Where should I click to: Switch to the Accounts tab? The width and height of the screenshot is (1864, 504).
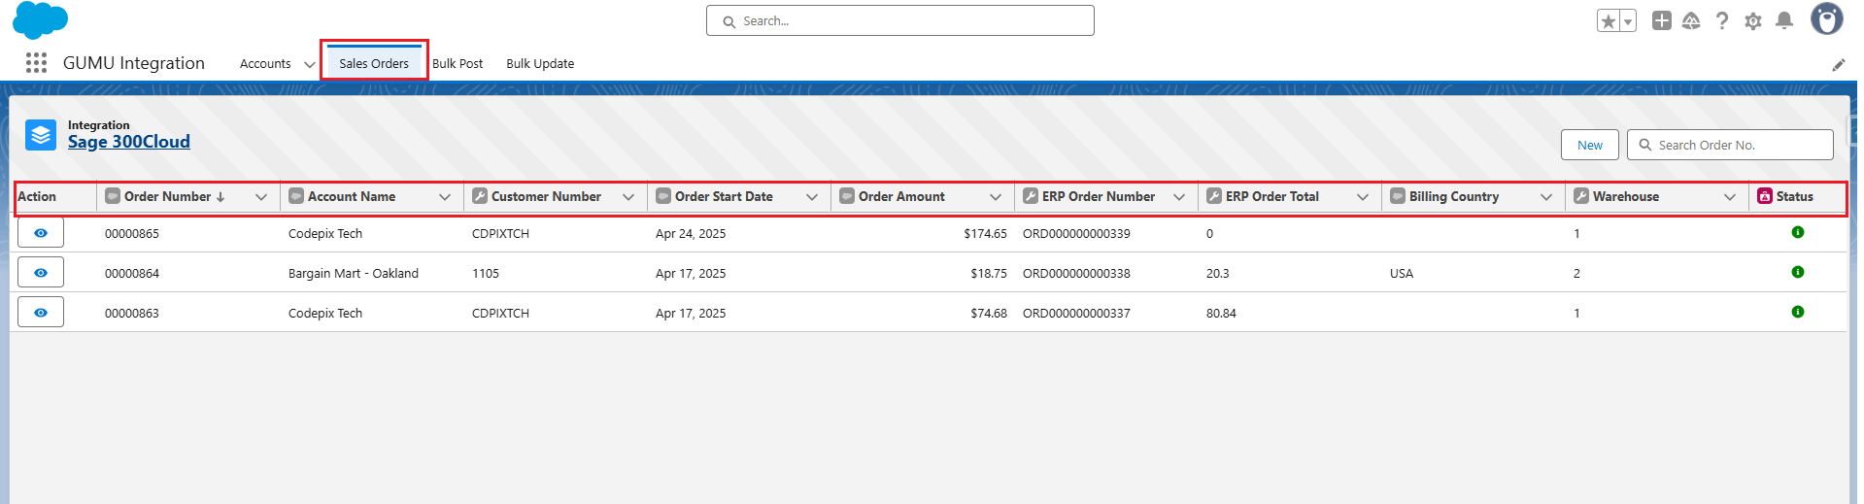pyautogui.click(x=265, y=64)
